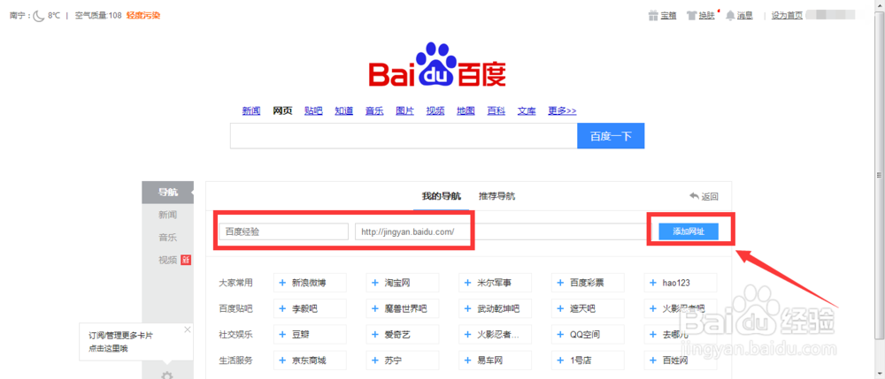Click the Baidu paw logo

point(437,64)
